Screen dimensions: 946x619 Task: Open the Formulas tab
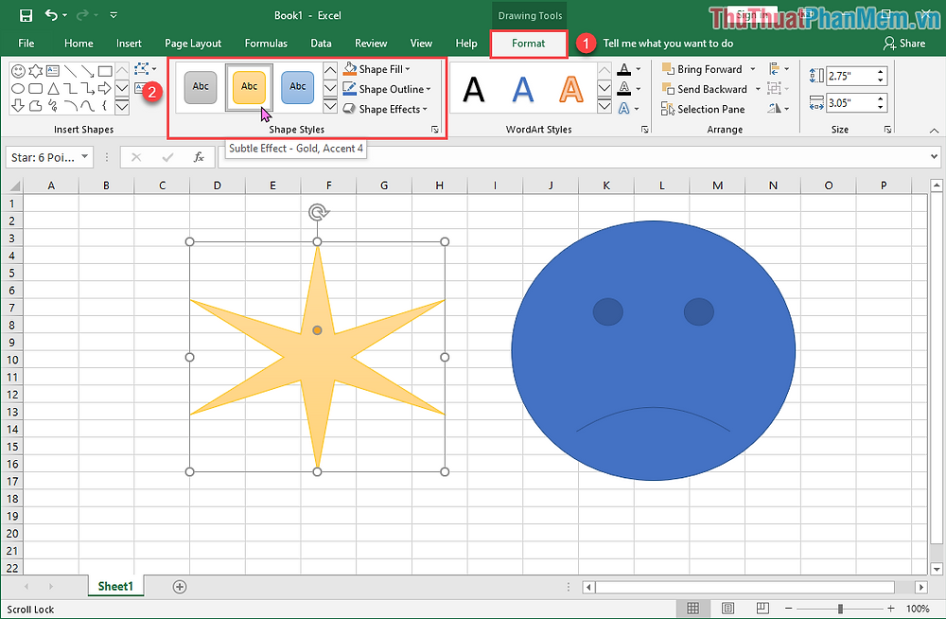coord(266,44)
